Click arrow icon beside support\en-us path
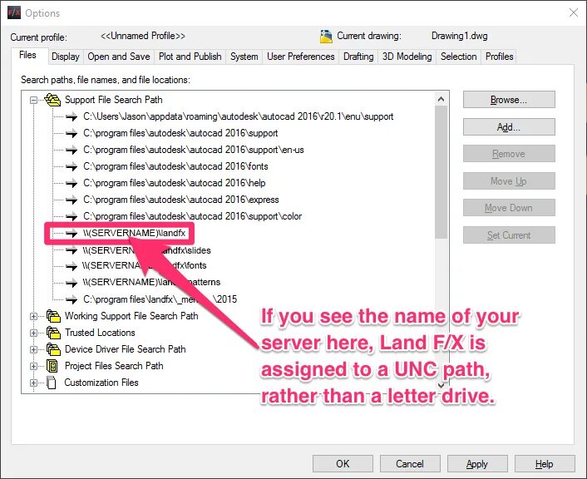Screen dimensions: 587x479 (x=72, y=150)
